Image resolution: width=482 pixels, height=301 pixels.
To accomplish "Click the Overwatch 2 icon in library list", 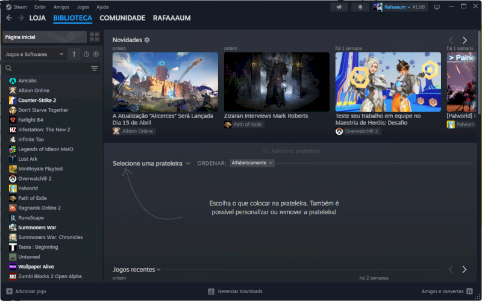I will [13, 178].
